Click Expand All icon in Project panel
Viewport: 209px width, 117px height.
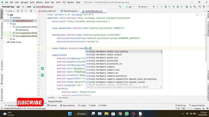click(x=22, y=11)
